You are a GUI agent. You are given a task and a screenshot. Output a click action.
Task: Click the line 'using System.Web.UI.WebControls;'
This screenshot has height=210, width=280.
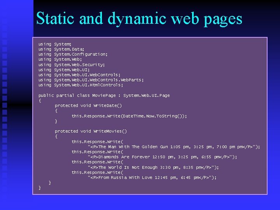[79, 75]
